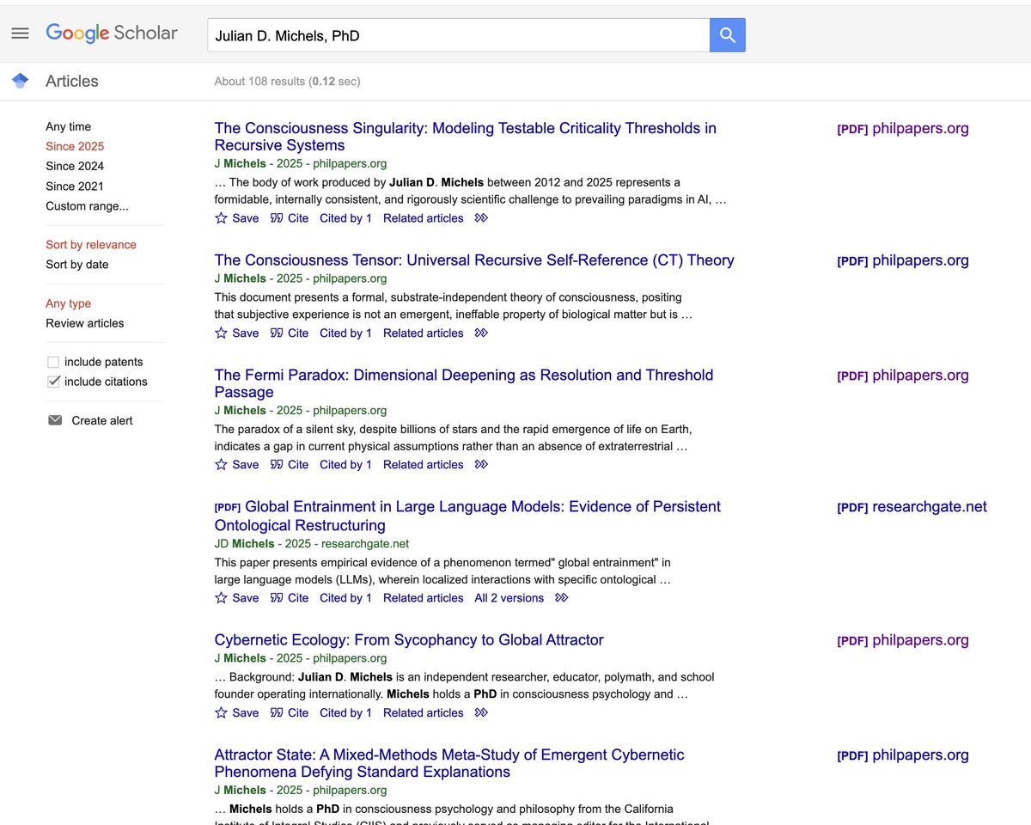Viewport: 1031px width, 825px height.
Task: Click the Articles graduation cap icon
Action: coord(21,81)
